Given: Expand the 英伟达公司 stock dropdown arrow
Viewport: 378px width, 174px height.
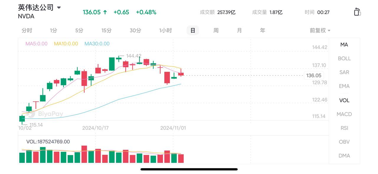Looking at the screenshot, I should [x=59, y=8].
